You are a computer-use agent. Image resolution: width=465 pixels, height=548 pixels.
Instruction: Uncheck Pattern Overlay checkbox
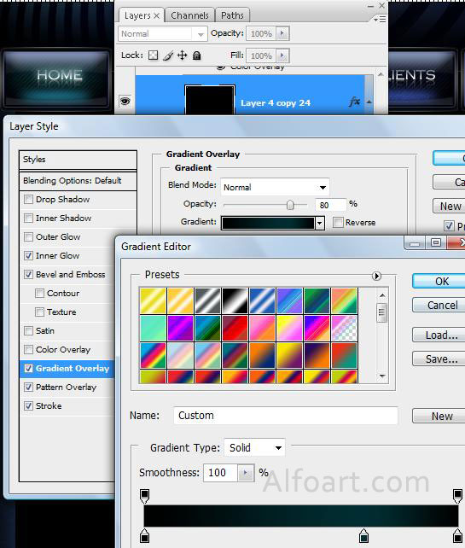click(28, 387)
